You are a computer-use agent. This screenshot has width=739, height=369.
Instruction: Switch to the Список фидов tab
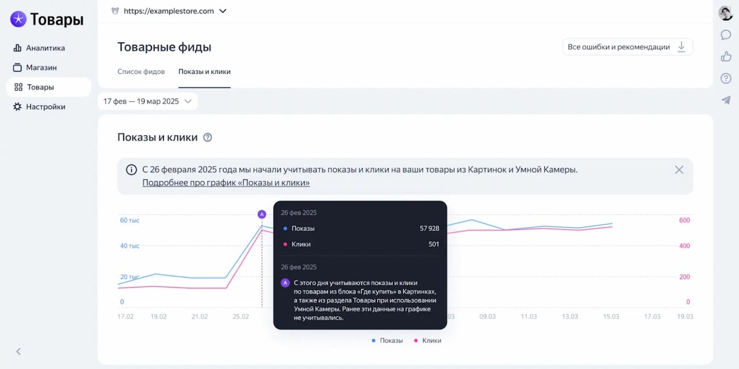point(141,71)
